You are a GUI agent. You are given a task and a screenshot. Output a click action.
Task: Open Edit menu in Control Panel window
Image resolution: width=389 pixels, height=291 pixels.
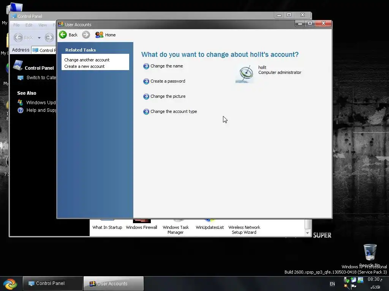point(29,25)
